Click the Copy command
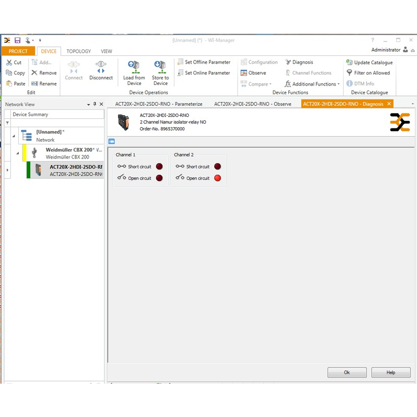417x417 pixels. pos(16,73)
